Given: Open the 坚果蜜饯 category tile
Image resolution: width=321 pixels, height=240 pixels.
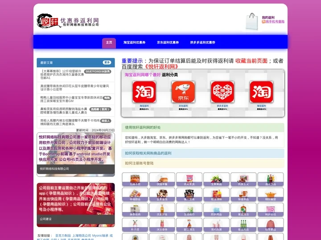Looking at the screenshot, I should (162, 195).
